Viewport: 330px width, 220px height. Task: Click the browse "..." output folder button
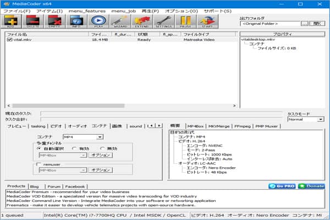click(x=305, y=24)
